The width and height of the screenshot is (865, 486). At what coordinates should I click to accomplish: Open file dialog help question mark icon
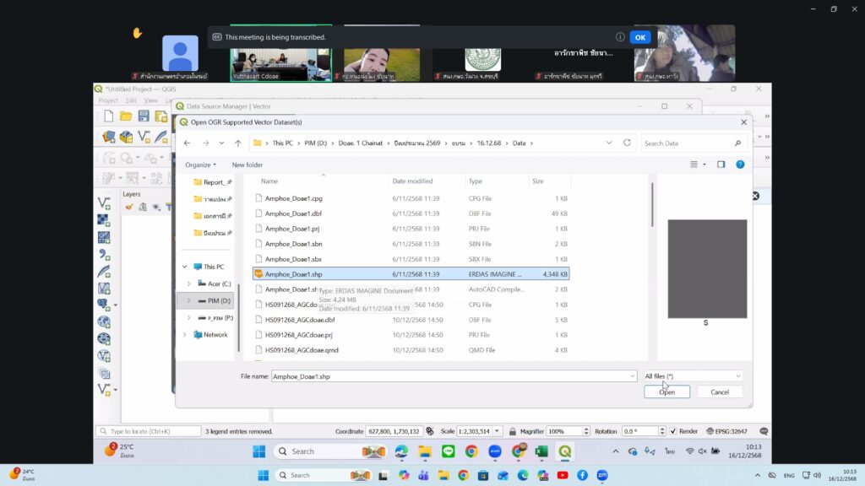click(x=739, y=165)
